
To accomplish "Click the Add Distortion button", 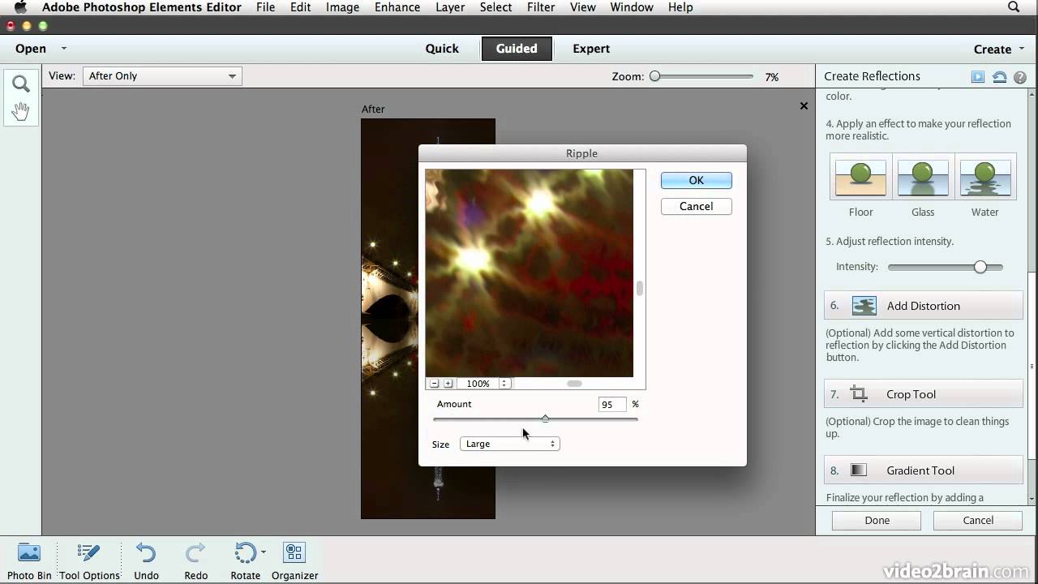I will tap(924, 306).
